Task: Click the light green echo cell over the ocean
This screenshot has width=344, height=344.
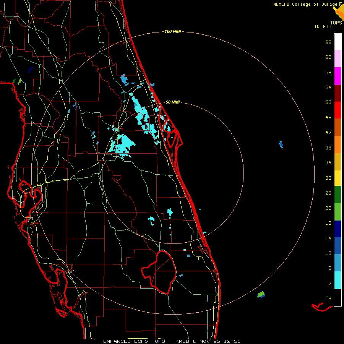Action: pos(261,295)
